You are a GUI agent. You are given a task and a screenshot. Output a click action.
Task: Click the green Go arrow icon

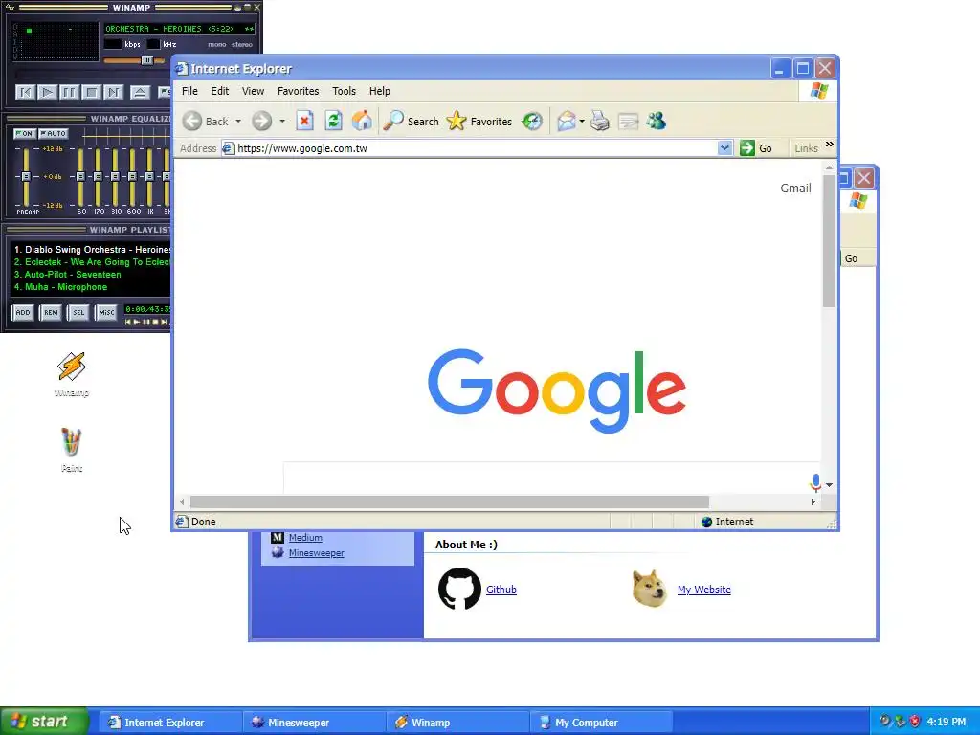746,148
